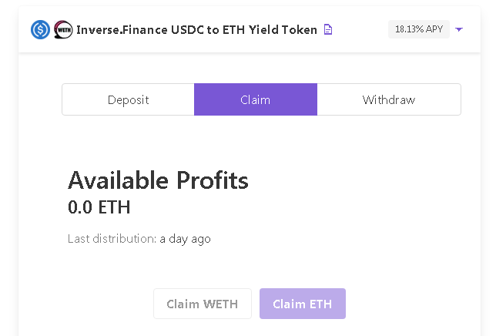Click the WETH token icon
The image size is (496, 336).
click(63, 30)
